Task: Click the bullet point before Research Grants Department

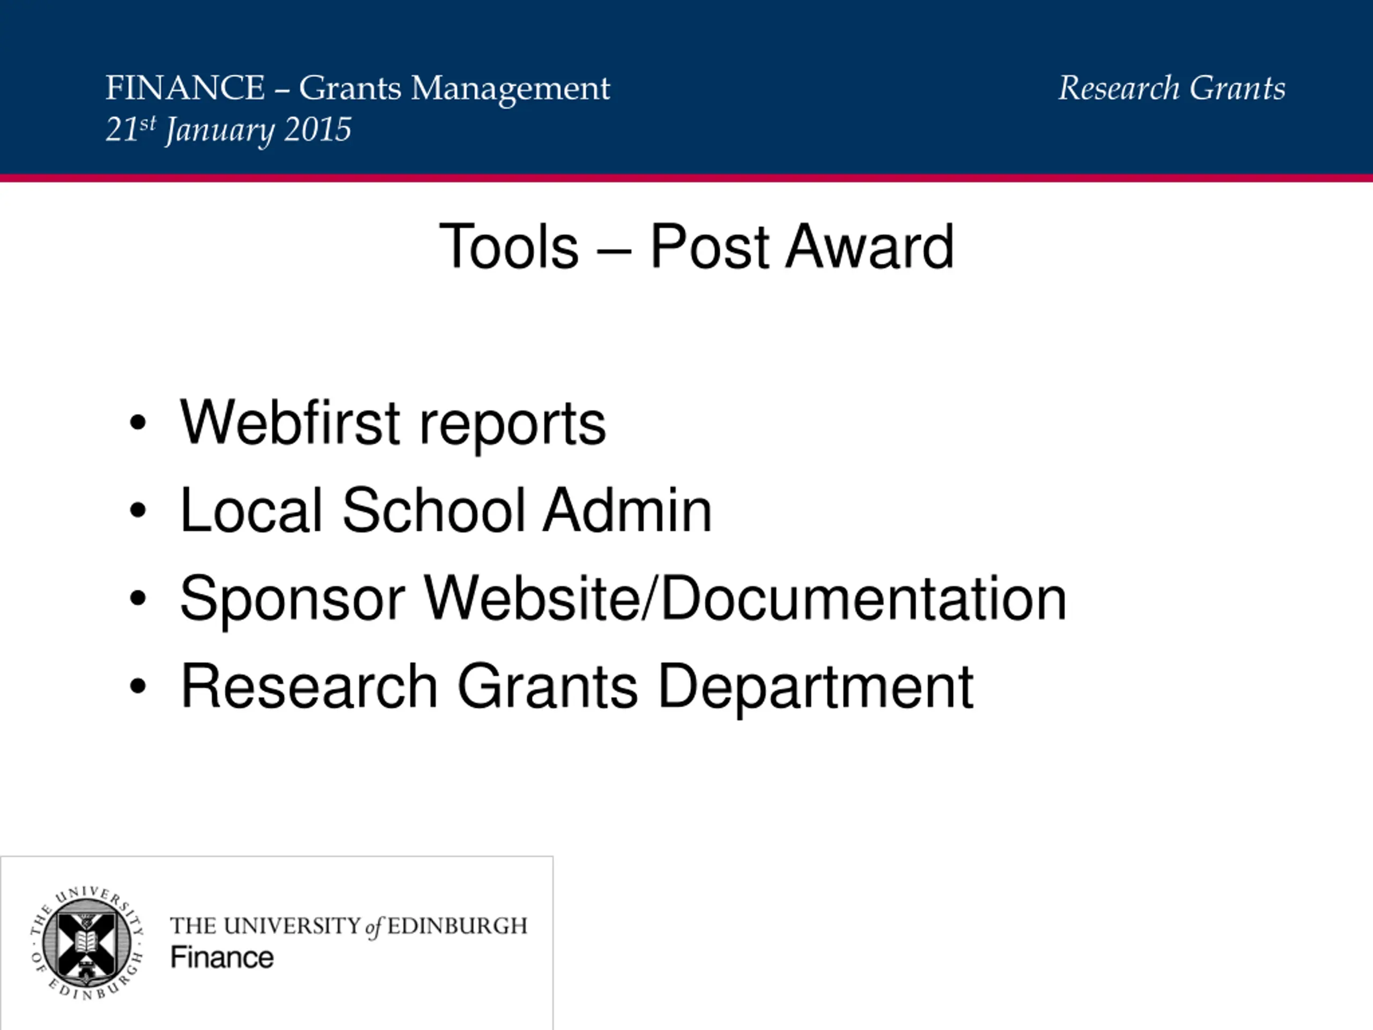Action: [x=138, y=687]
